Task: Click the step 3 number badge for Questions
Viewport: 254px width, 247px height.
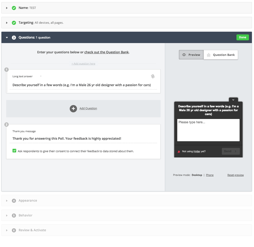Action: click(14, 38)
